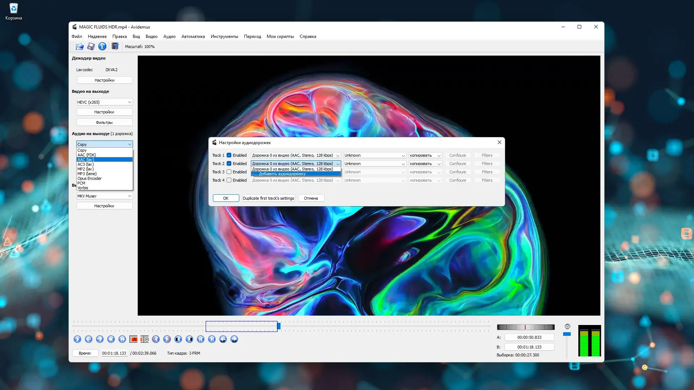The image size is (694, 390).
Task: Click the Open video file icon
Action: pos(80,46)
